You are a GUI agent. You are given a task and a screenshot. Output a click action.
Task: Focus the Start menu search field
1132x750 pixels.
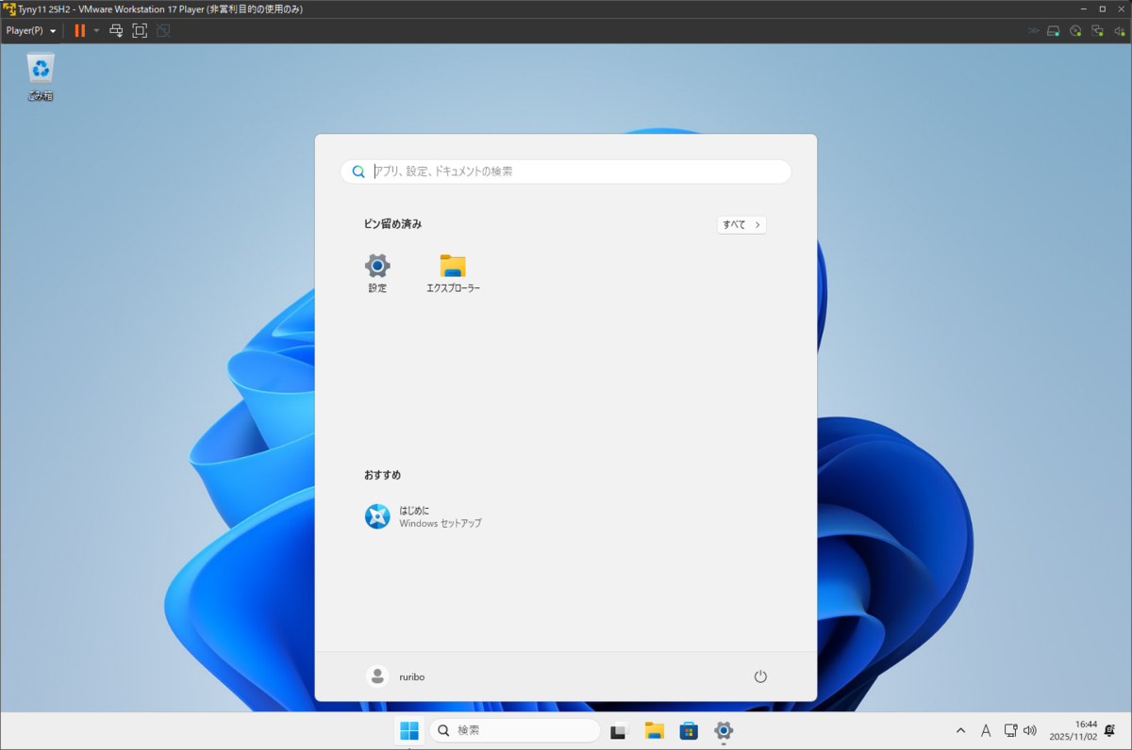pos(566,171)
